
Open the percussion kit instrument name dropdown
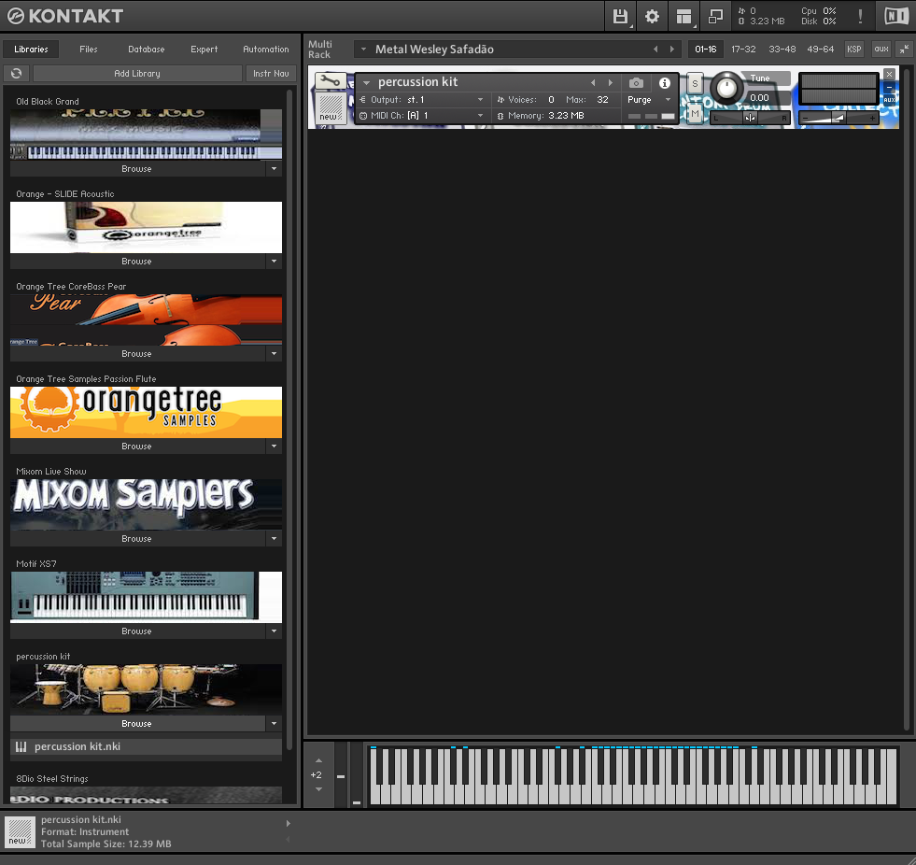(x=366, y=83)
